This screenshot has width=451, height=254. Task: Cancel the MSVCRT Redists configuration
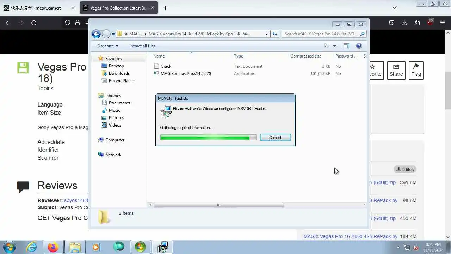point(275,138)
